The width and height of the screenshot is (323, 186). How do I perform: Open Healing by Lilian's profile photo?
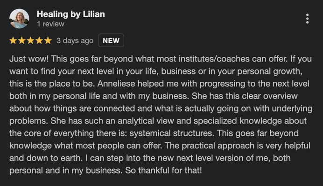pyautogui.click(x=19, y=19)
